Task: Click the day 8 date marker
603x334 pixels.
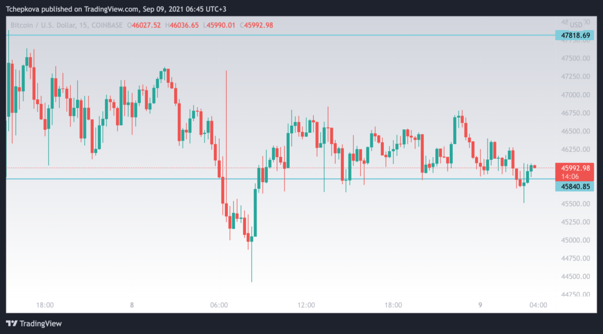Action: tap(132, 305)
